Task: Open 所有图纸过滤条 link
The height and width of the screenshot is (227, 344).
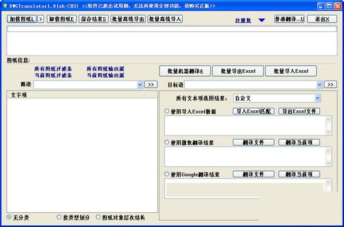Action: 53,69
